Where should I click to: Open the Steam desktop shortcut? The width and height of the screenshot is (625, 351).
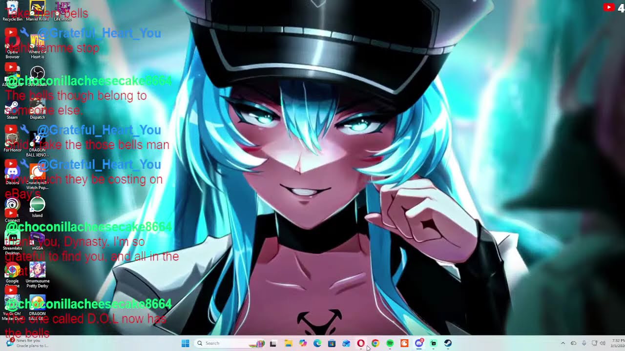12,109
